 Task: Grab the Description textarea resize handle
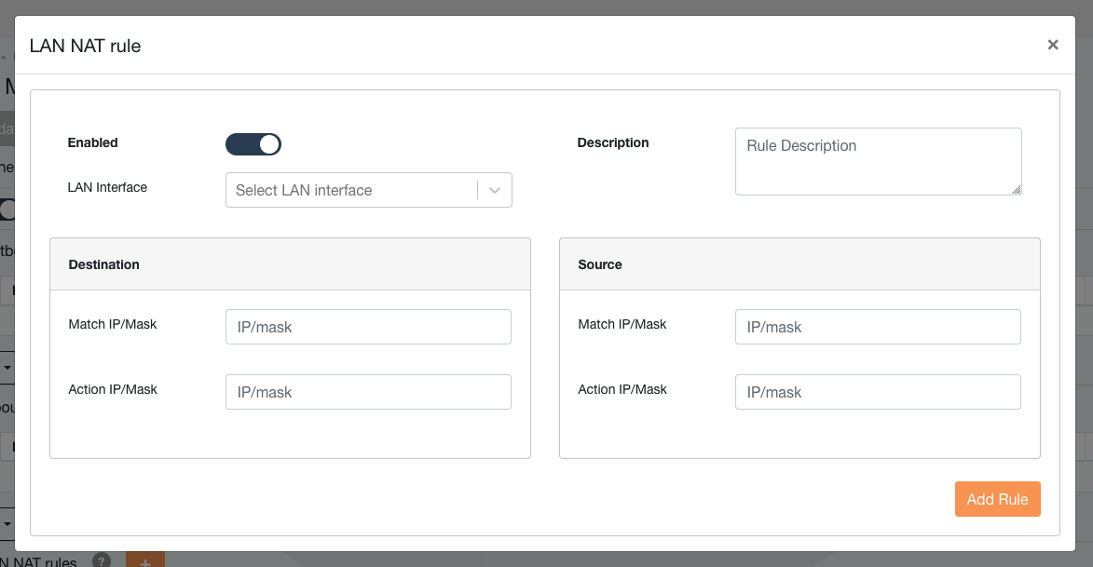1016,189
